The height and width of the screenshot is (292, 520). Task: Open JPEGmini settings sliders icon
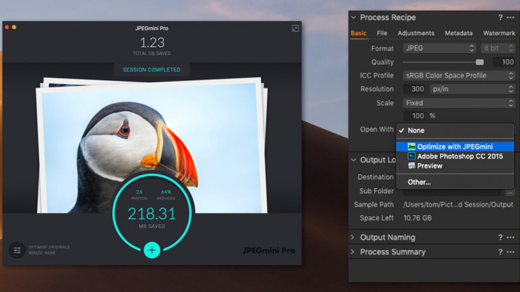(x=17, y=250)
